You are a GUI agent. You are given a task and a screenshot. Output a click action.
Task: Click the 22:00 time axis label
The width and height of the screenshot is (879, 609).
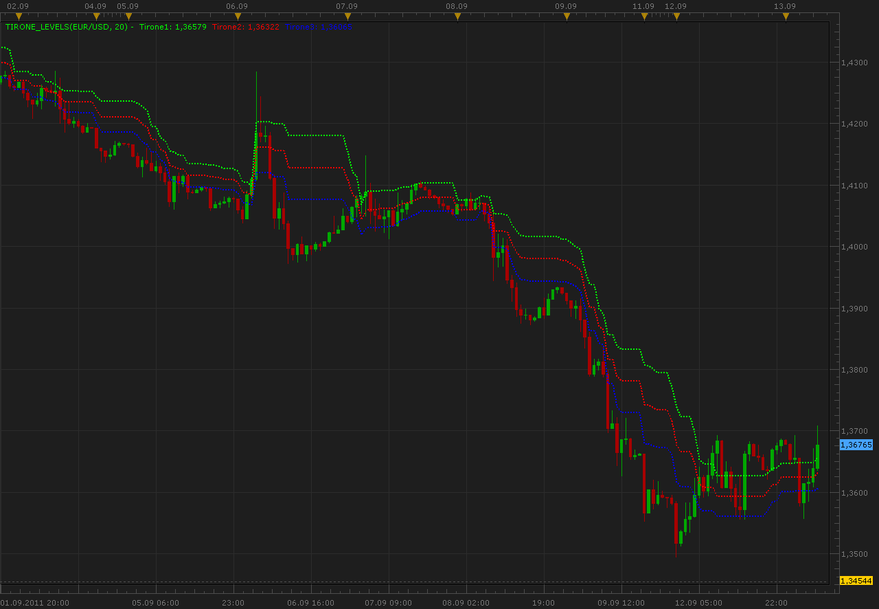point(777,603)
